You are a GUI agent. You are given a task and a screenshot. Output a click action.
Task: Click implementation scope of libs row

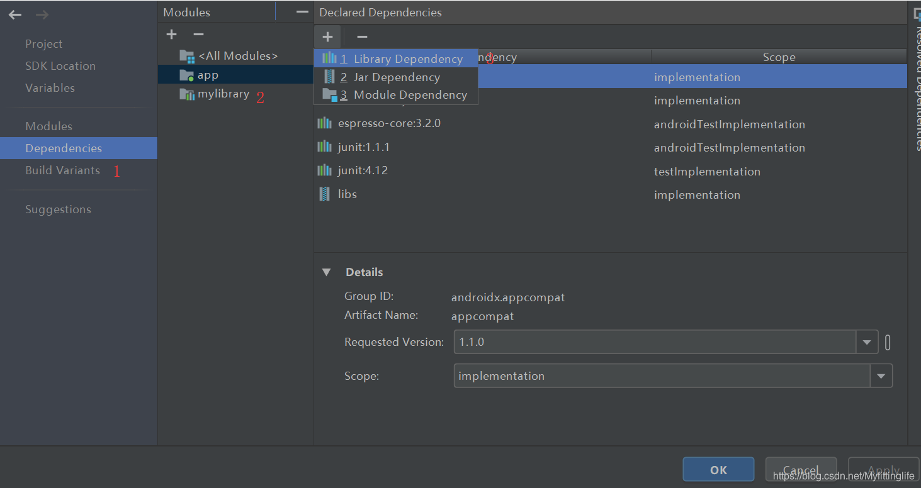point(697,194)
